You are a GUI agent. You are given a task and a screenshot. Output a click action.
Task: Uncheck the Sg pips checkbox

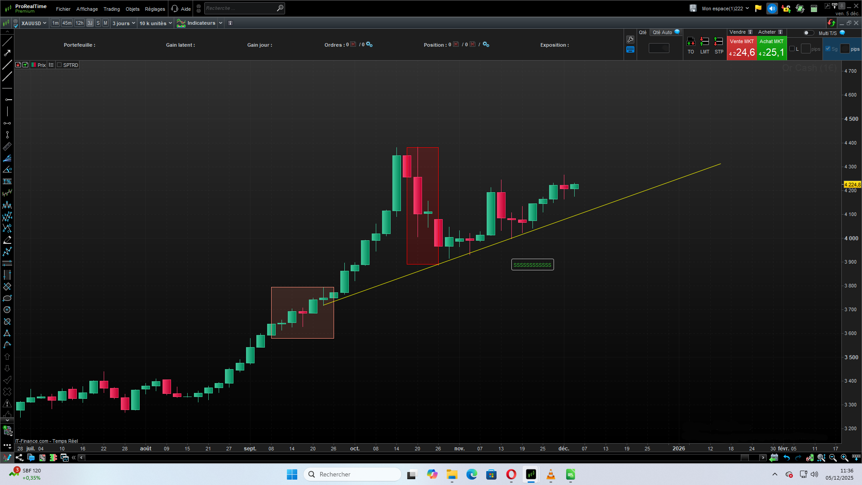point(828,49)
